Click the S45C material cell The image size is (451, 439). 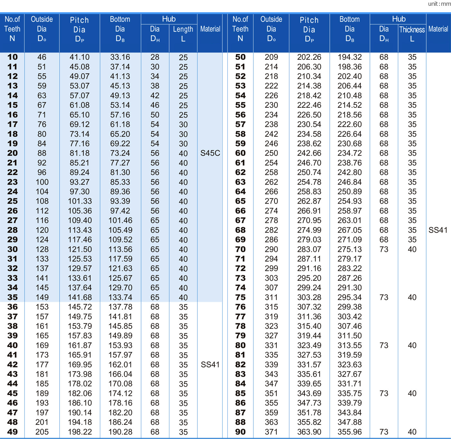click(210, 153)
